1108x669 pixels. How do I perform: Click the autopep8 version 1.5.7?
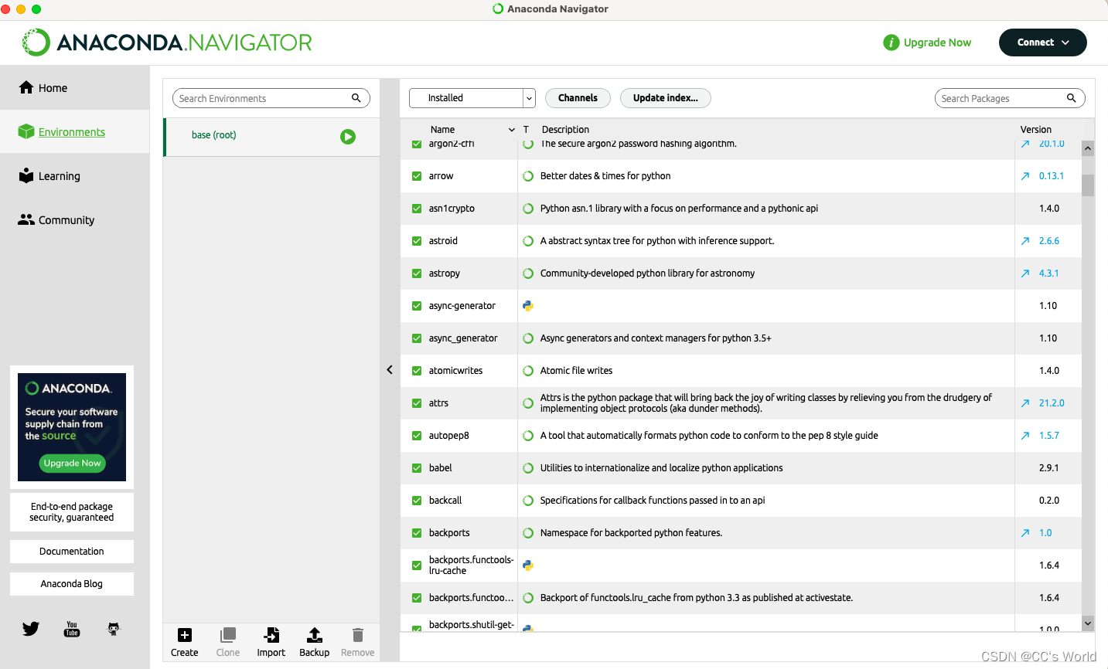tap(1049, 436)
